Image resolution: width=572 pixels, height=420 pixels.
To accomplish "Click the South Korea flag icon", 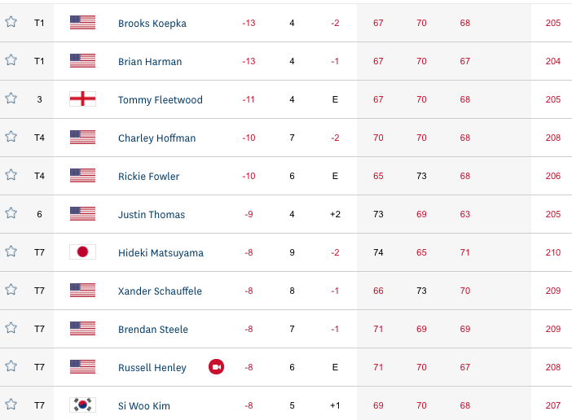I will pyautogui.click(x=83, y=405).
